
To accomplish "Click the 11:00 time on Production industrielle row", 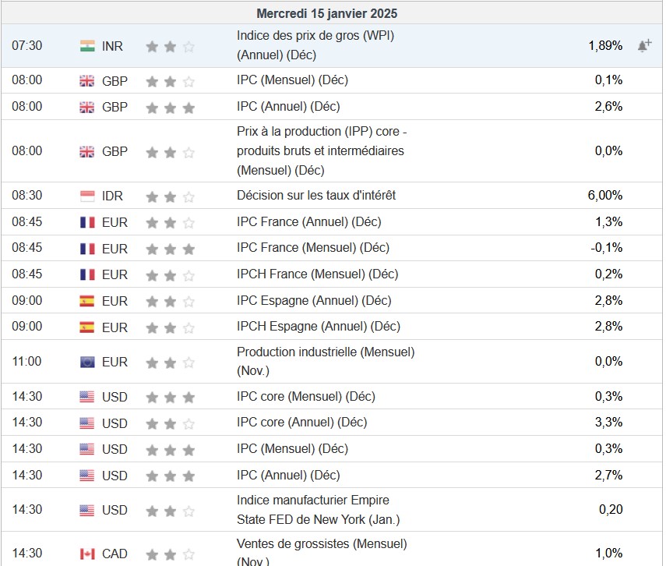I will pos(26,362).
